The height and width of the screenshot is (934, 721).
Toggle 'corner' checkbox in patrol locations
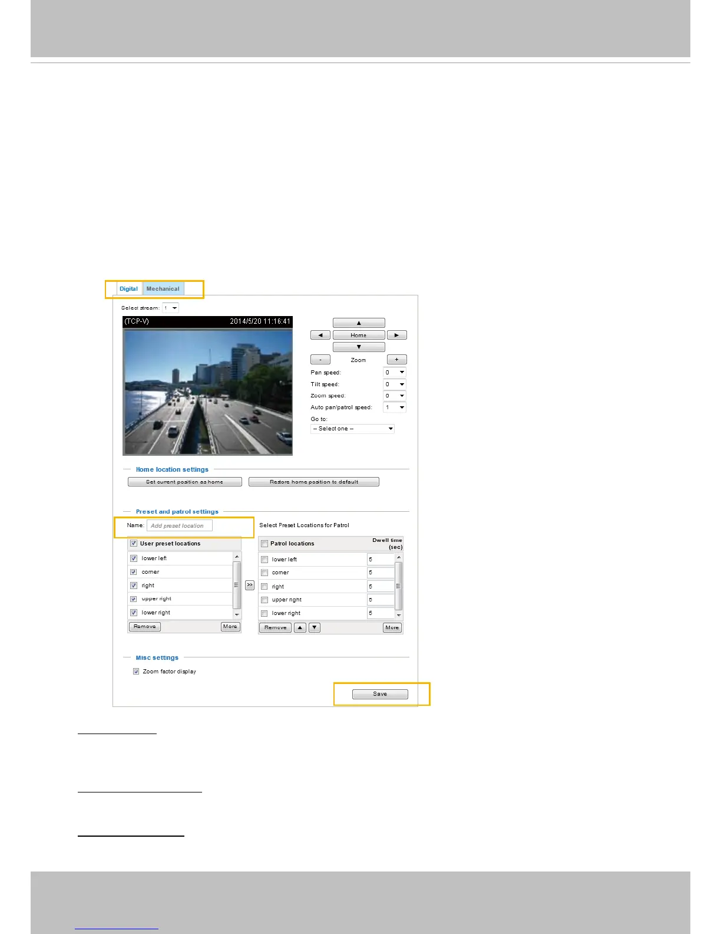click(264, 573)
